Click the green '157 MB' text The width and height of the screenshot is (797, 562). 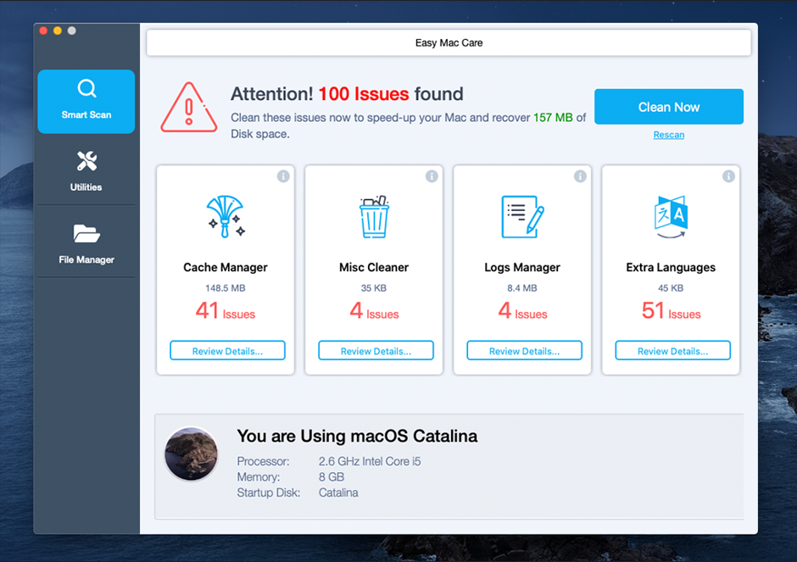[553, 117]
